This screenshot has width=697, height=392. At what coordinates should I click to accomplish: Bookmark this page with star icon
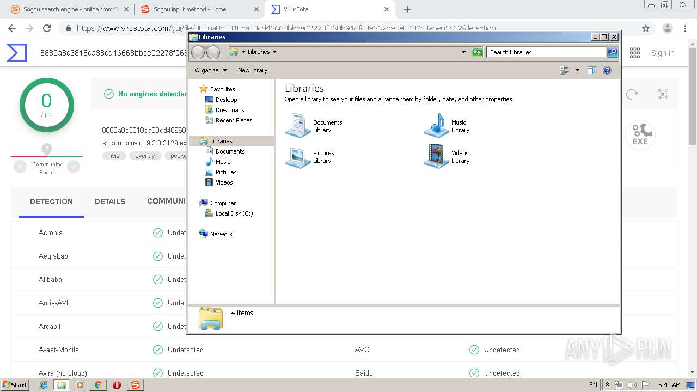tap(646, 28)
